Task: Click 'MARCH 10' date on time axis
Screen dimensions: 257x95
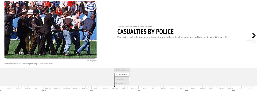Action: [x=57, y=89]
